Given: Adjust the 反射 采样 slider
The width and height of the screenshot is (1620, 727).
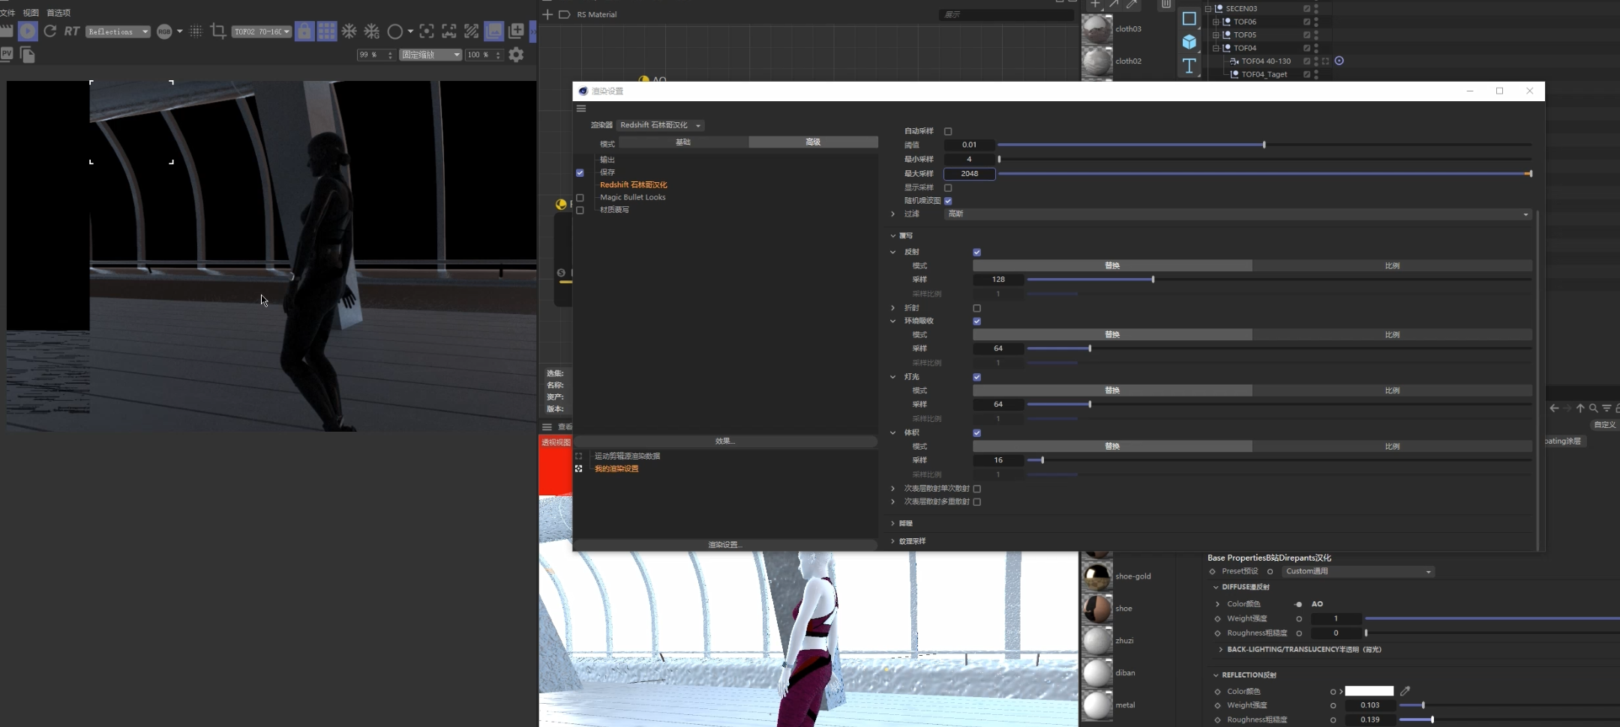Looking at the screenshot, I should click(1279, 280).
